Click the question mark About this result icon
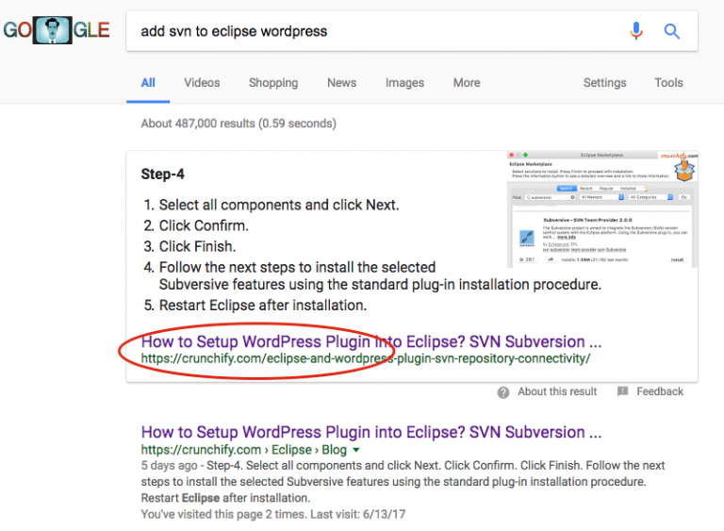The image size is (724, 531). point(503,392)
